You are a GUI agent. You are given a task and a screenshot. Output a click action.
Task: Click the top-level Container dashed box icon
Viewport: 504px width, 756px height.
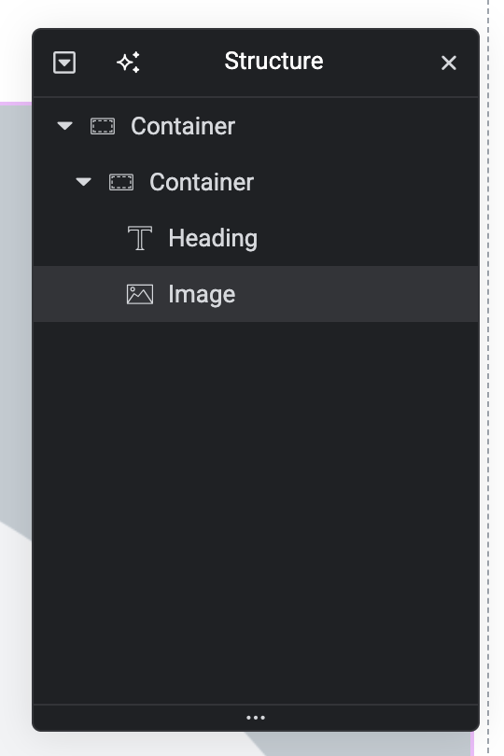[x=103, y=126]
